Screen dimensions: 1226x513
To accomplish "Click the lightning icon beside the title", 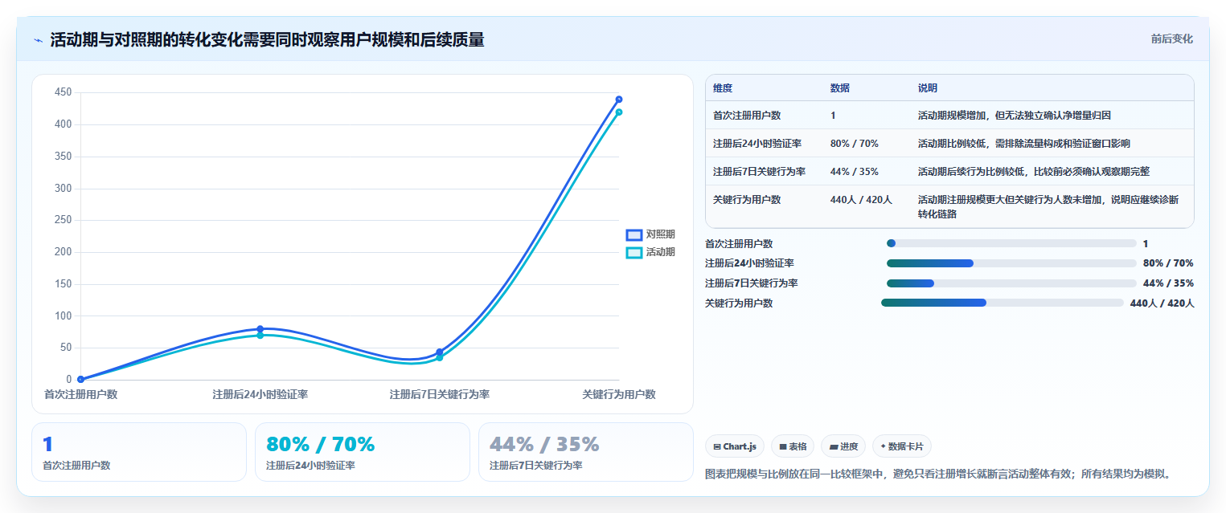I will pyautogui.click(x=38, y=40).
